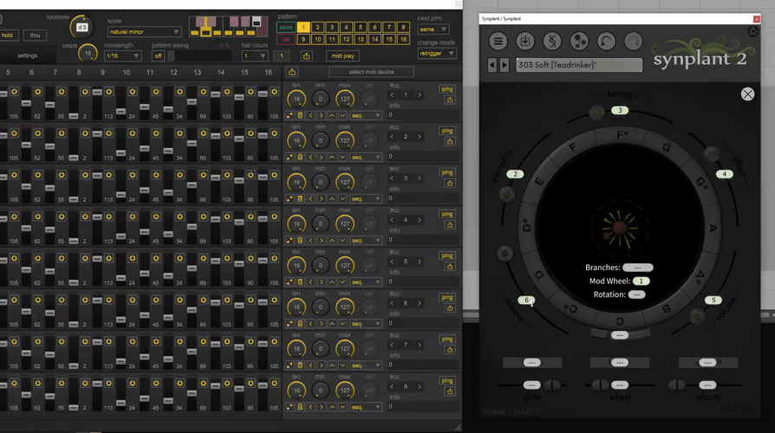
Task: Go to previous Synplant preset
Action: click(492, 65)
